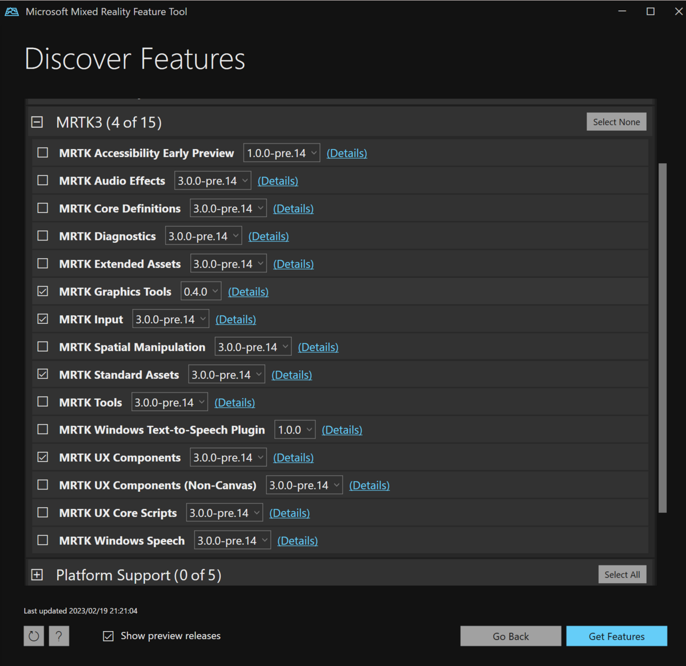View Details for MRTK Graphics Tools

[248, 291]
